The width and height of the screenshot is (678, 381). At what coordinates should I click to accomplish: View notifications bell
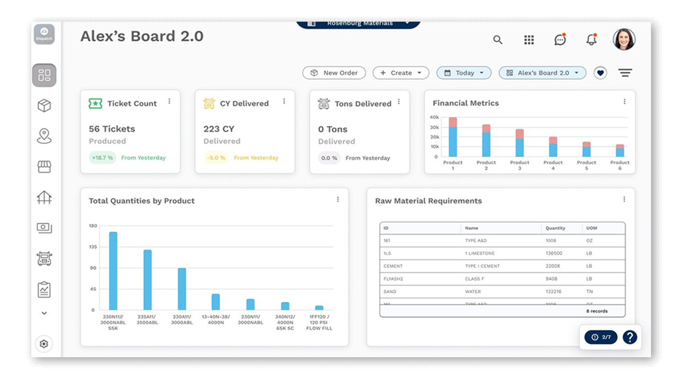pyautogui.click(x=591, y=40)
